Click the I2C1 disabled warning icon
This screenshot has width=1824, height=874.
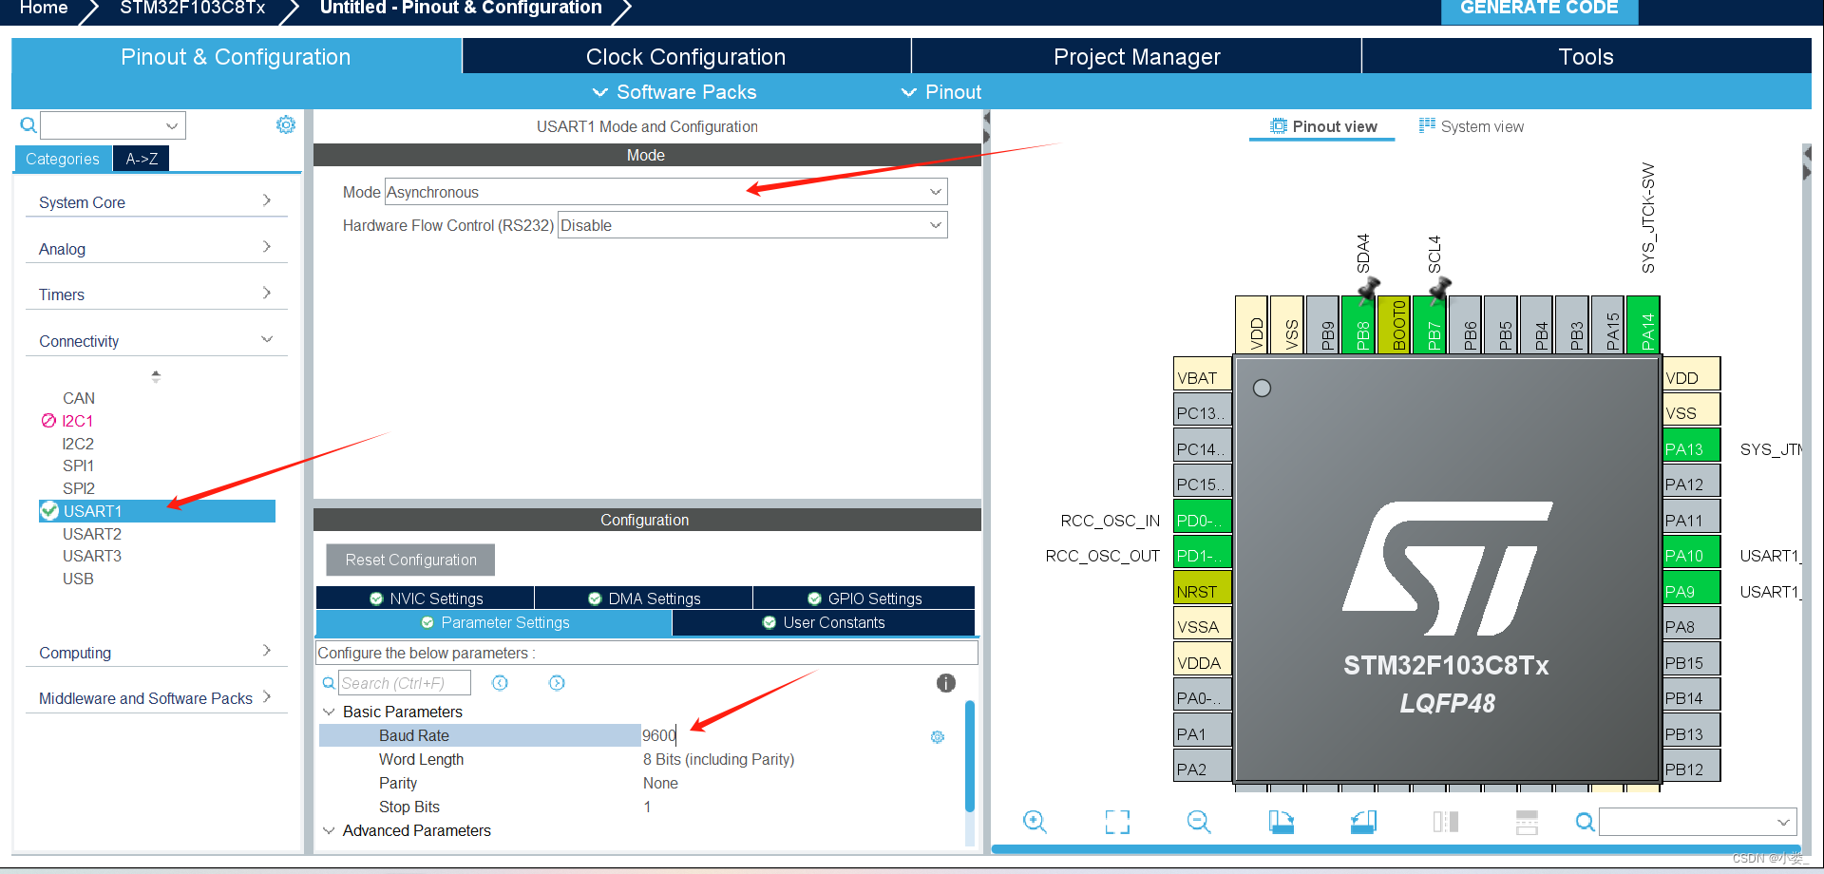(x=48, y=421)
